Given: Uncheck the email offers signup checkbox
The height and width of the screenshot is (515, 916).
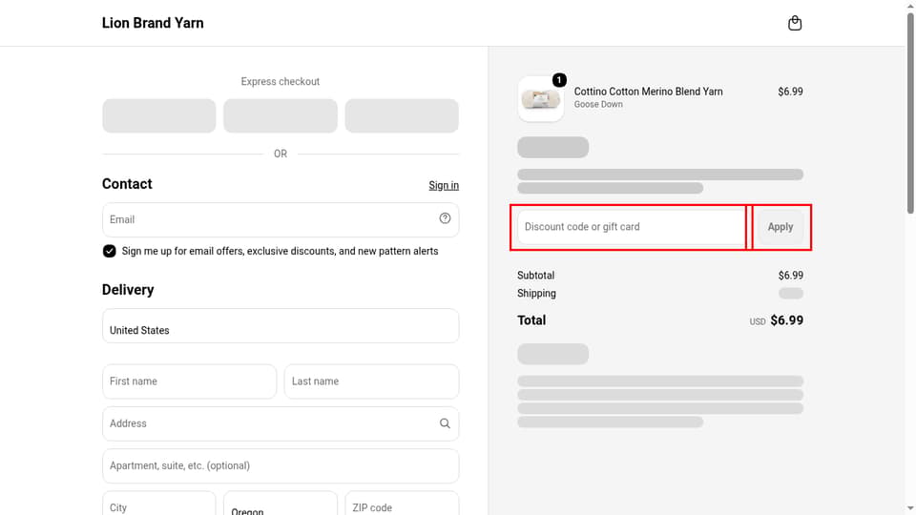Looking at the screenshot, I should 109,251.
